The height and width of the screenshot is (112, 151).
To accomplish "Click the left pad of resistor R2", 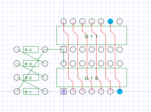I will 17,78.
